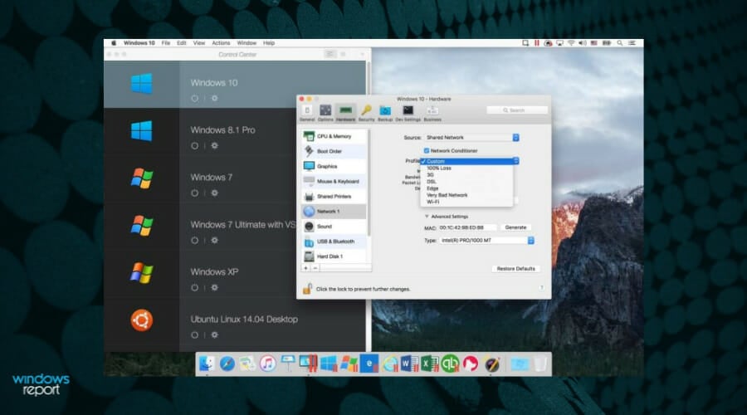Open settings gear for Windows XP
This screenshot has width=747, height=415.
pyautogui.click(x=214, y=287)
